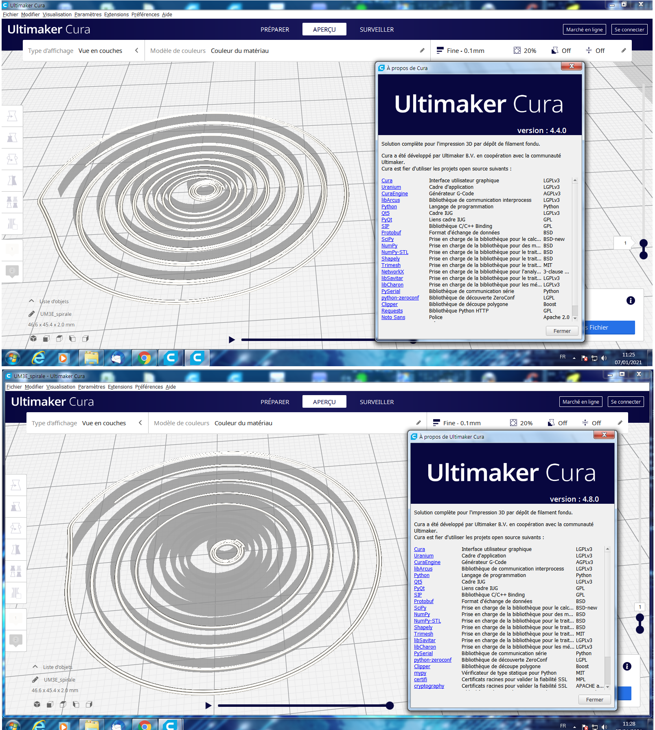
Task: Open Internet Explorer from the upper taskbar
Action: (39, 358)
